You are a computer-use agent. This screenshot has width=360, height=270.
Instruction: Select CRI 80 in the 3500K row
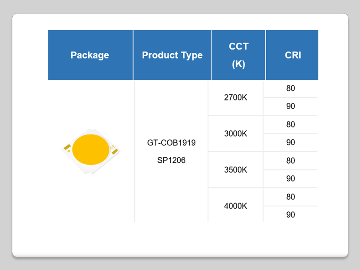point(291,160)
